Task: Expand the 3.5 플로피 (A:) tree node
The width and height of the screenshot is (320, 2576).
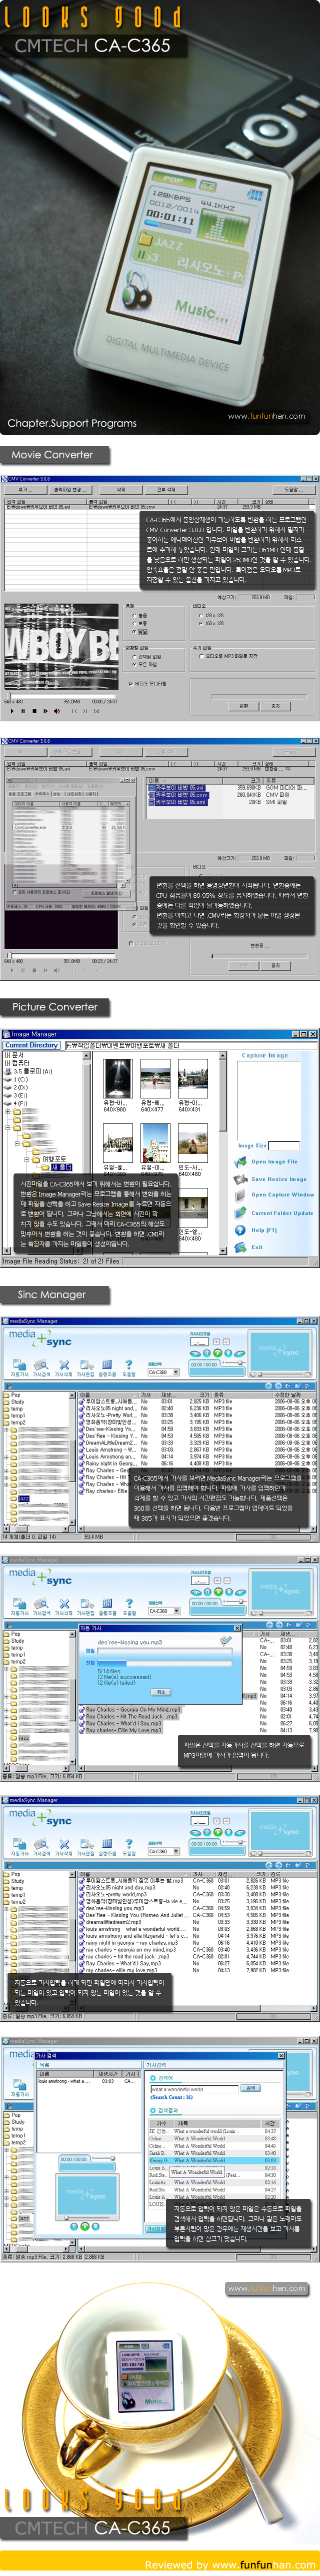Action: 8,1071
